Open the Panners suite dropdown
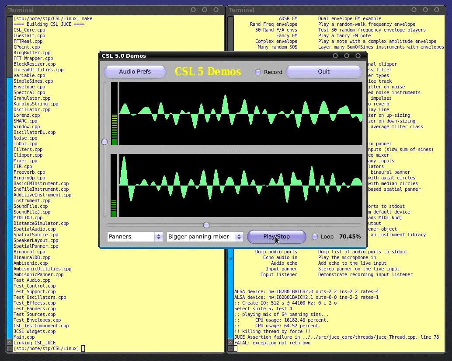Screen dimensions: 452x361 (x=135, y=237)
